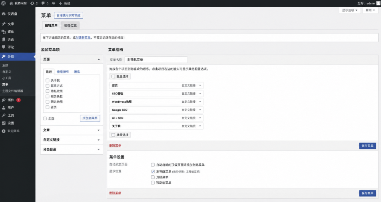381x202 pixels.
Task: Expand the SEO基础 menu item arrow
Action: [200, 94]
